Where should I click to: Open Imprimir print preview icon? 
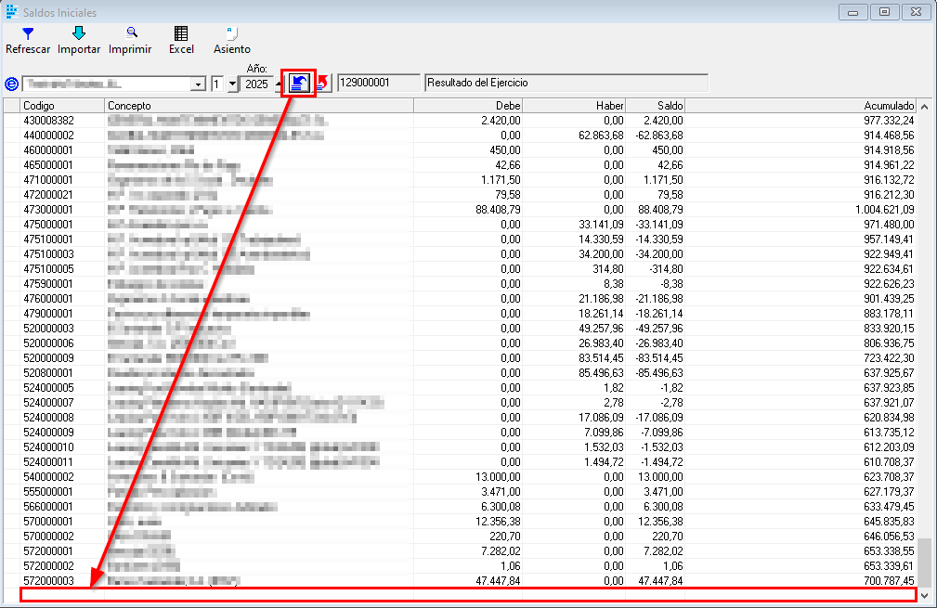click(x=130, y=33)
